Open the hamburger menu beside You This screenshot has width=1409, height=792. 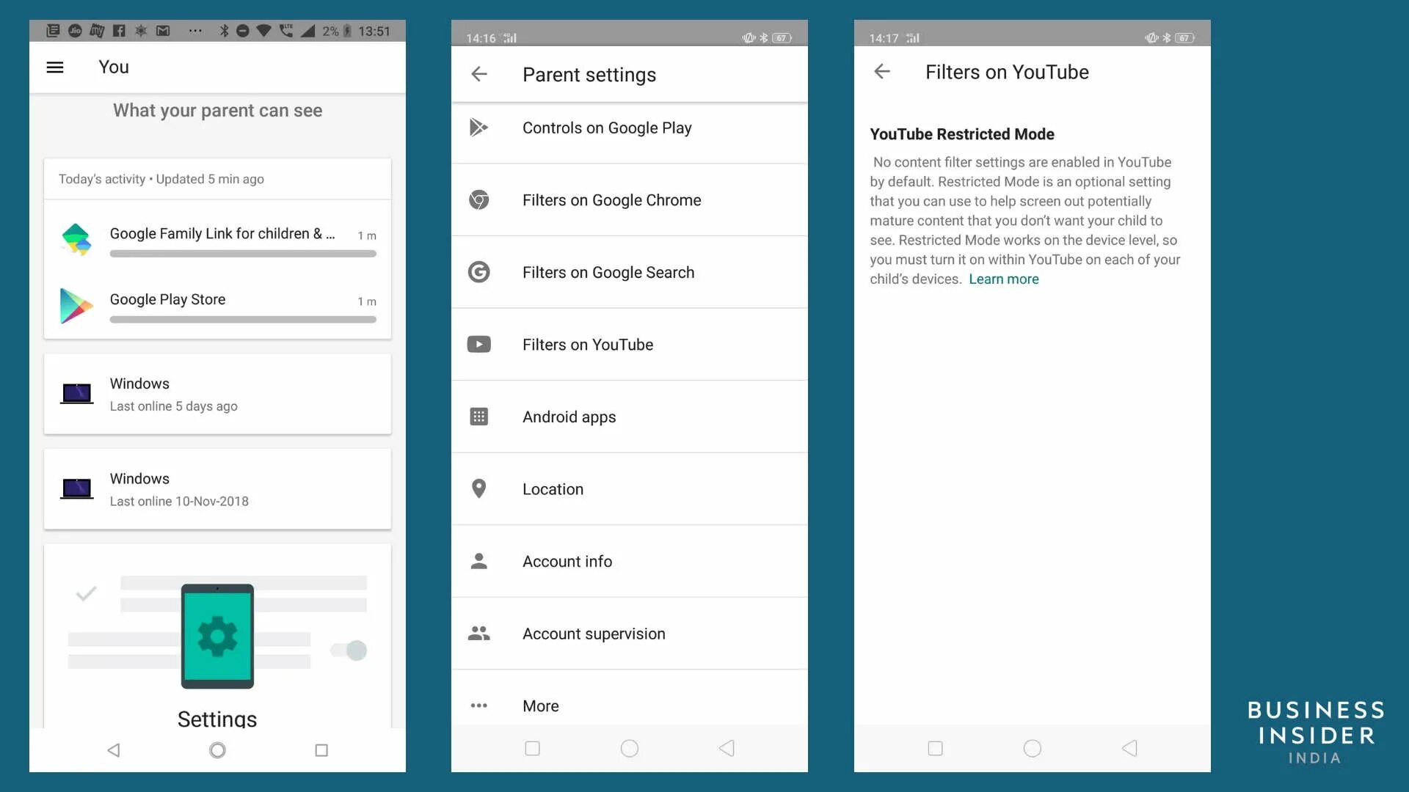pyautogui.click(x=55, y=67)
